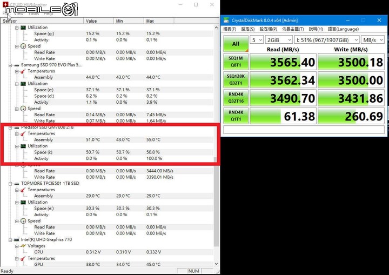Collapse the Intel(R) UHD Graphics 770 node

[x=10, y=240]
